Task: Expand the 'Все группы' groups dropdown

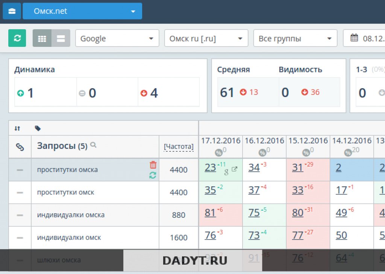Action: click(x=295, y=38)
